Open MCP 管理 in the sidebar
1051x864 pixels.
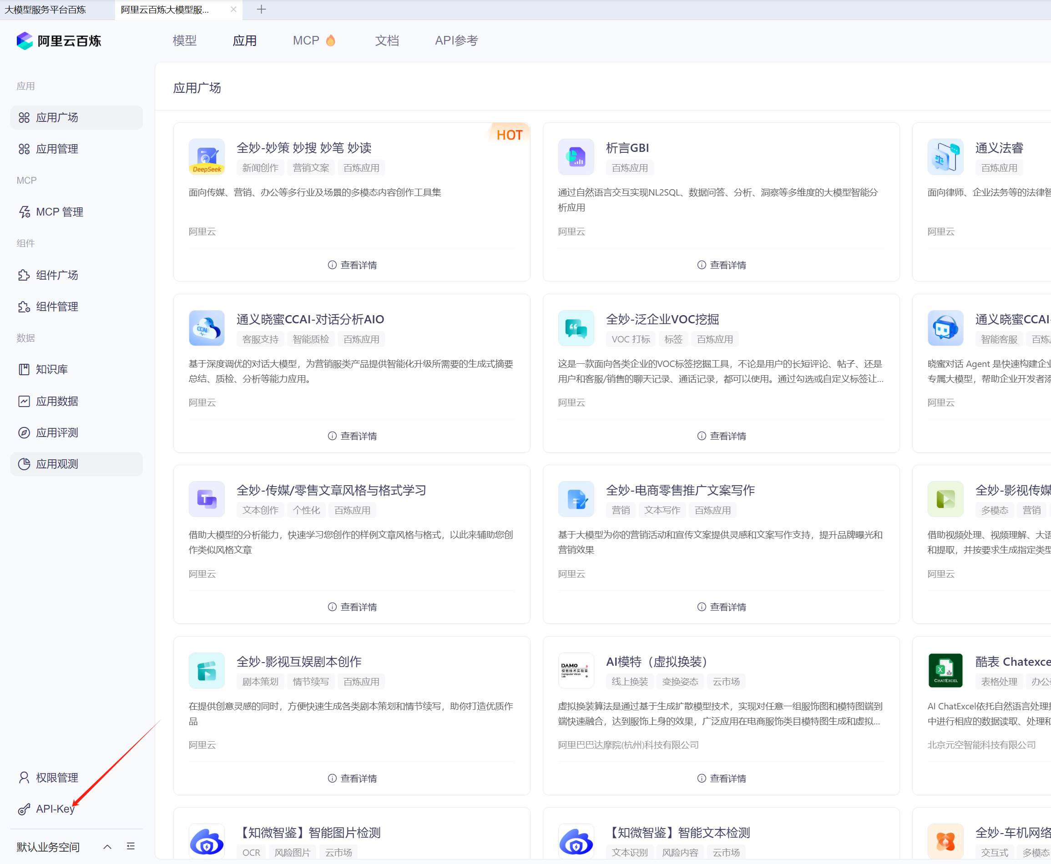point(59,212)
